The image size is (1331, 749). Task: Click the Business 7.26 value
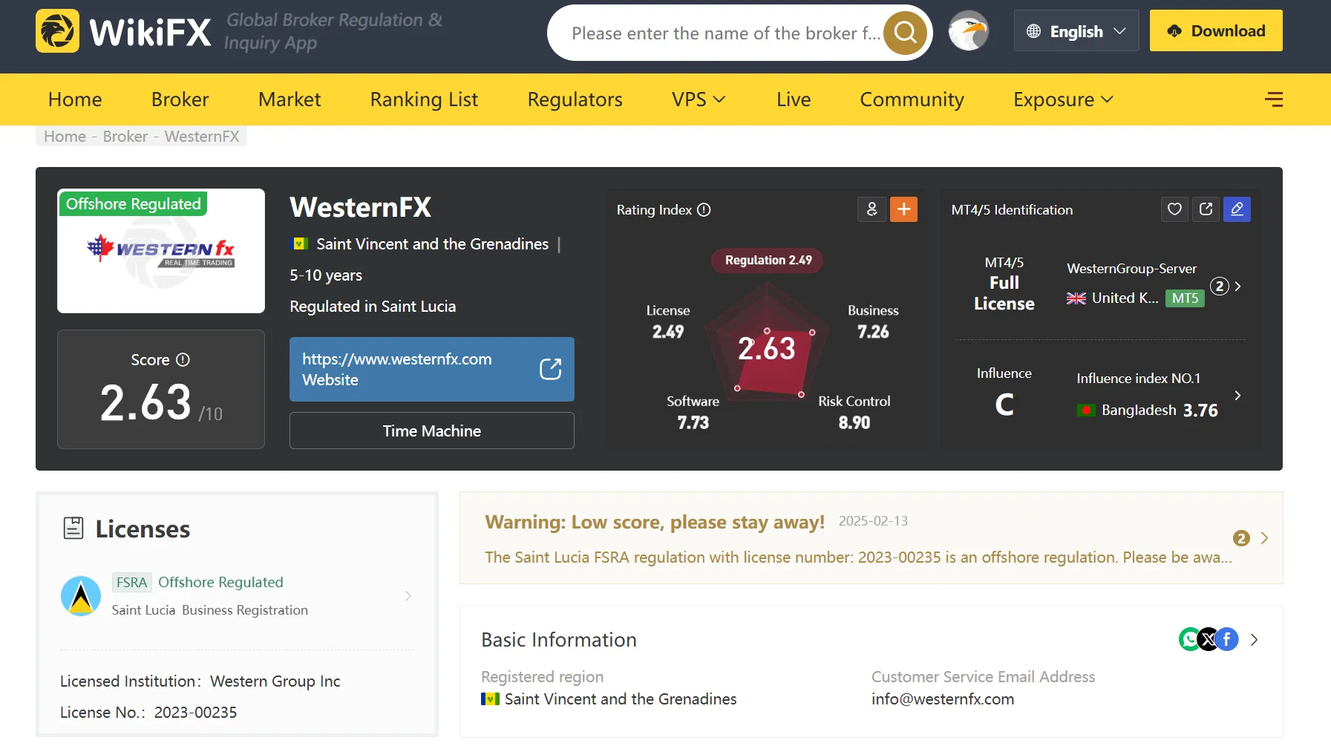click(x=873, y=332)
